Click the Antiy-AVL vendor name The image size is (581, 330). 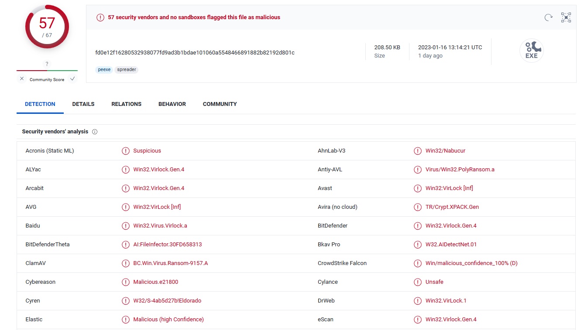(330, 170)
